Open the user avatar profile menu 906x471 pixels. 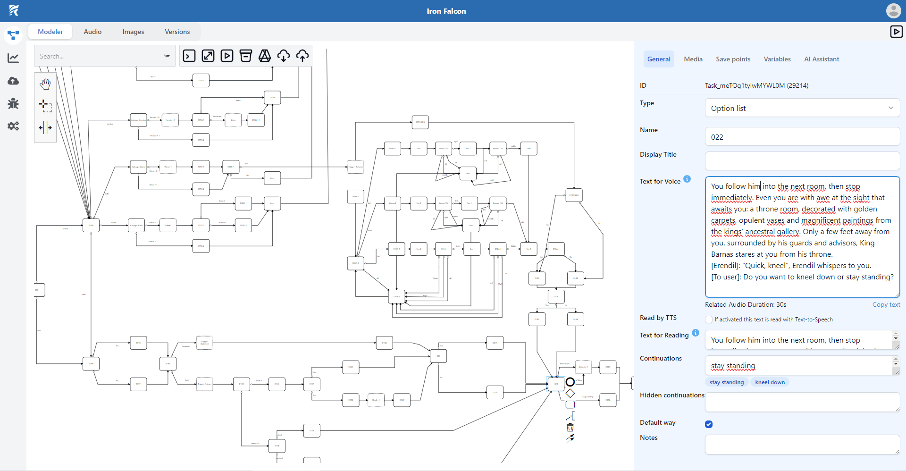(x=893, y=10)
